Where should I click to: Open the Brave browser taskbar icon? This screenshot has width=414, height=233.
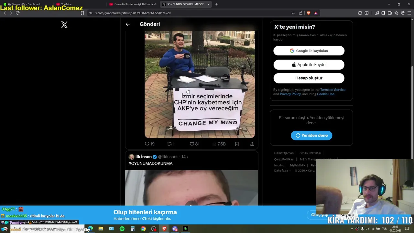point(164,229)
